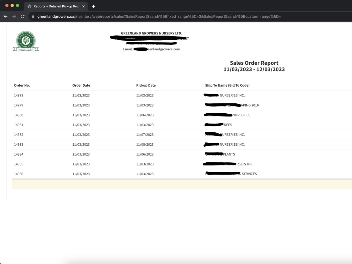Click the GREENLAND GROWERS NURSERY LTD. heading
The width and height of the screenshot is (352, 264).
(151, 33)
